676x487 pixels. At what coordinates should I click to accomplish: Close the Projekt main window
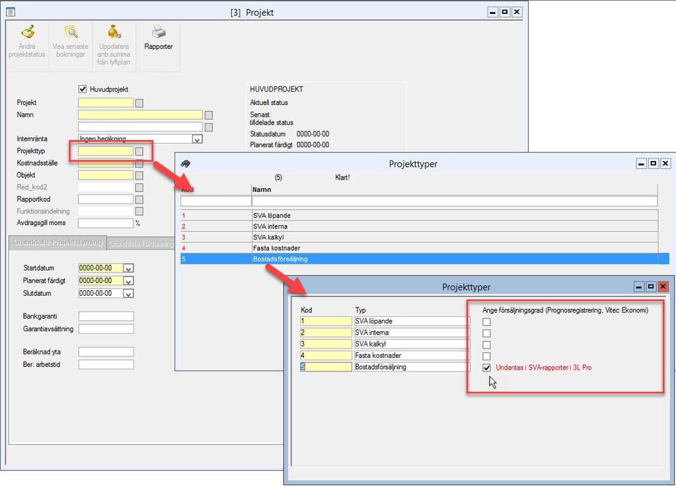(x=517, y=12)
